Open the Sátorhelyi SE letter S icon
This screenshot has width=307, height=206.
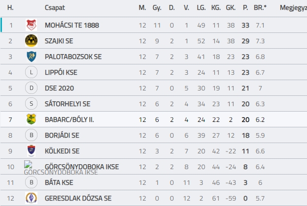tap(32, 104)
